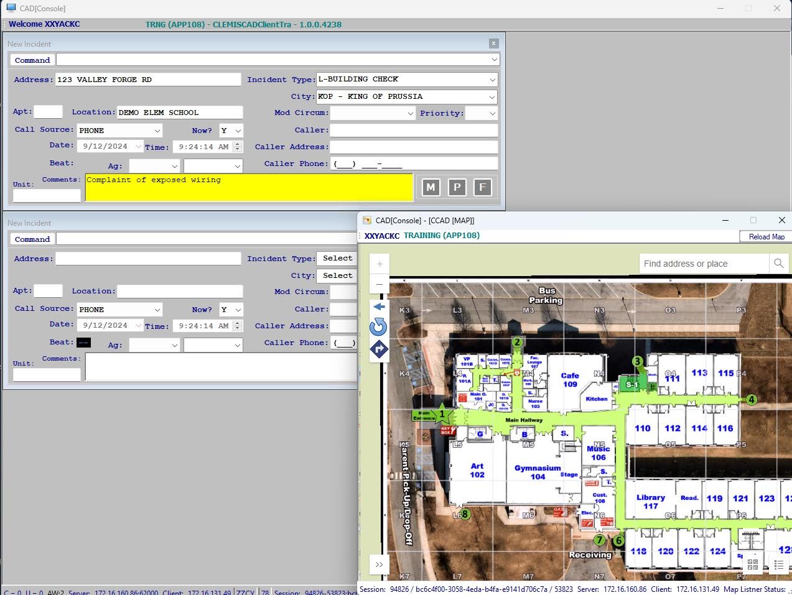Open the basemap gallery icon
This screenshot has height=595, width=792.
click(x=753, y=564)
